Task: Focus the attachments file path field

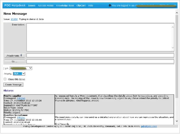Action: coord(100,55)
